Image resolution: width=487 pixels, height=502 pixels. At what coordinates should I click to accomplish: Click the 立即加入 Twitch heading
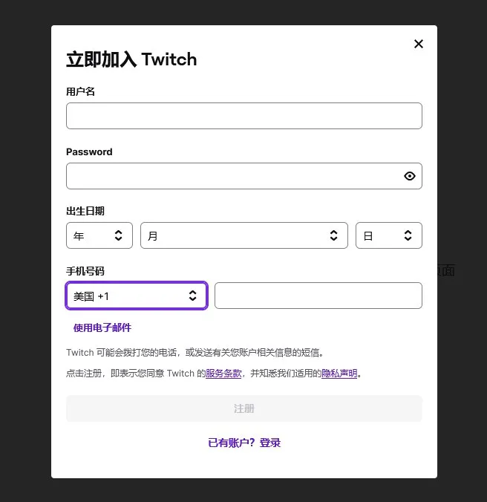pyautogui.click(x=131, y=59)
